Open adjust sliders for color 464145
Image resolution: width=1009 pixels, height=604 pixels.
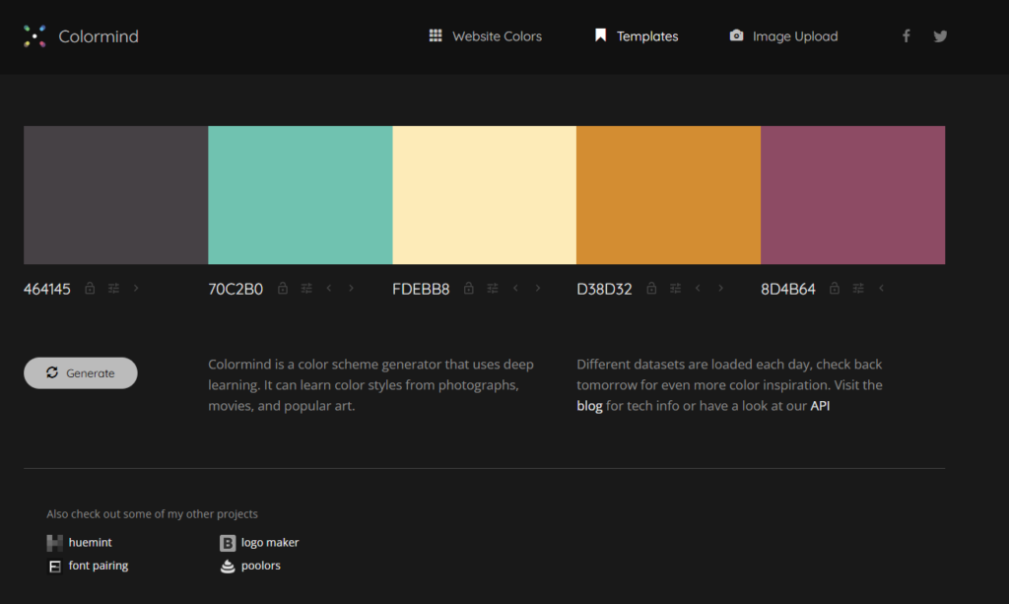tap(113, 288)
